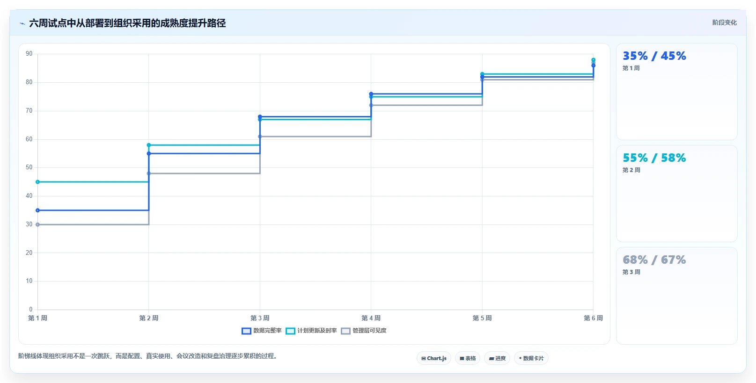Click the 68% / 67% card value

(x=654, y=260)
